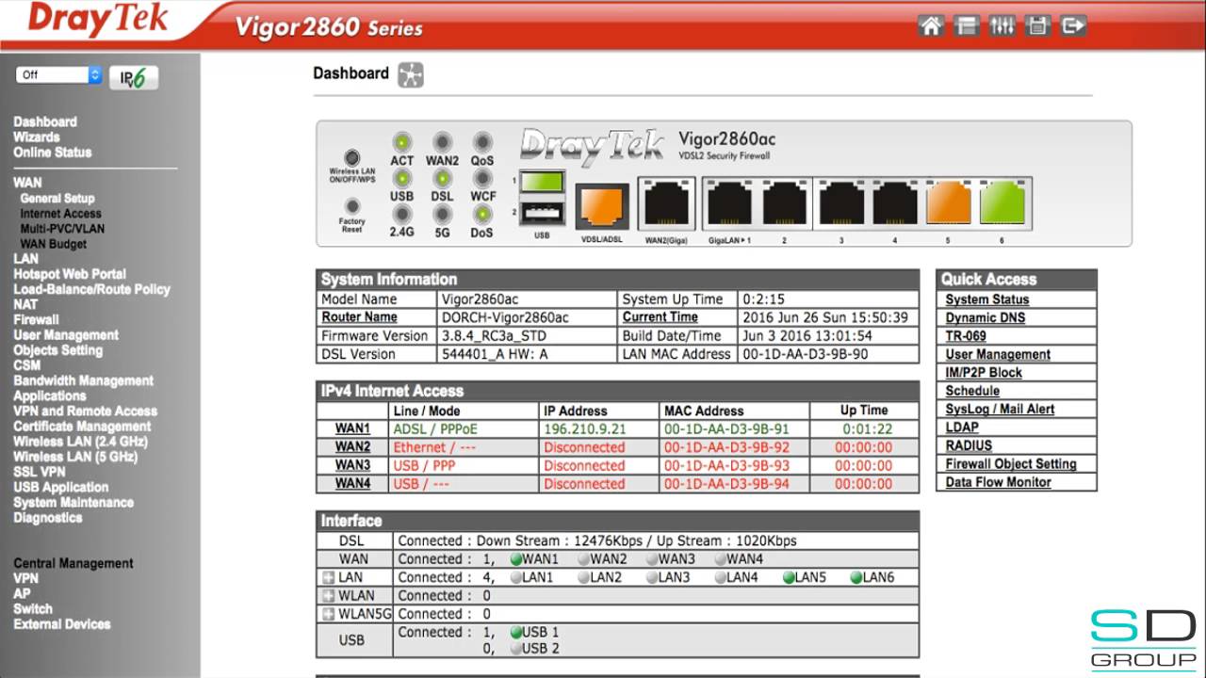Open the RADIUS quick access link
Viewport: 1206px width, 678px height.
click(x=969, y=445)
